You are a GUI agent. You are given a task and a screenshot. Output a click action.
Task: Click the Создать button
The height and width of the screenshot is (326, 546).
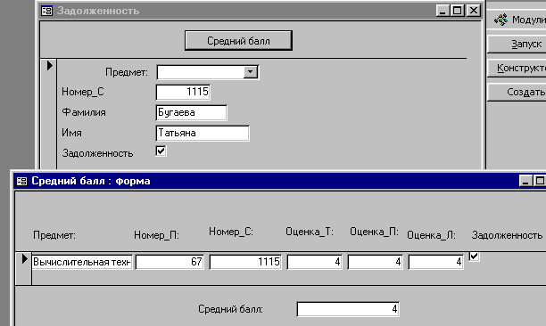pos(517,92)
